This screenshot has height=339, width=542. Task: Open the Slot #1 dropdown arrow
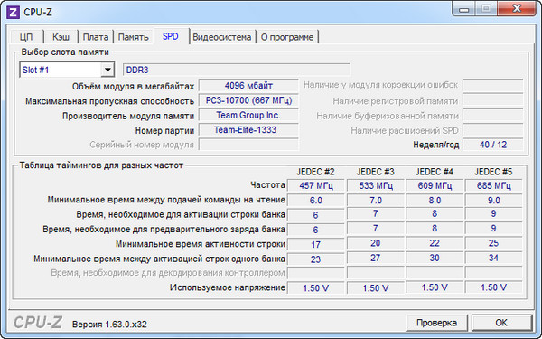point(107,70)
